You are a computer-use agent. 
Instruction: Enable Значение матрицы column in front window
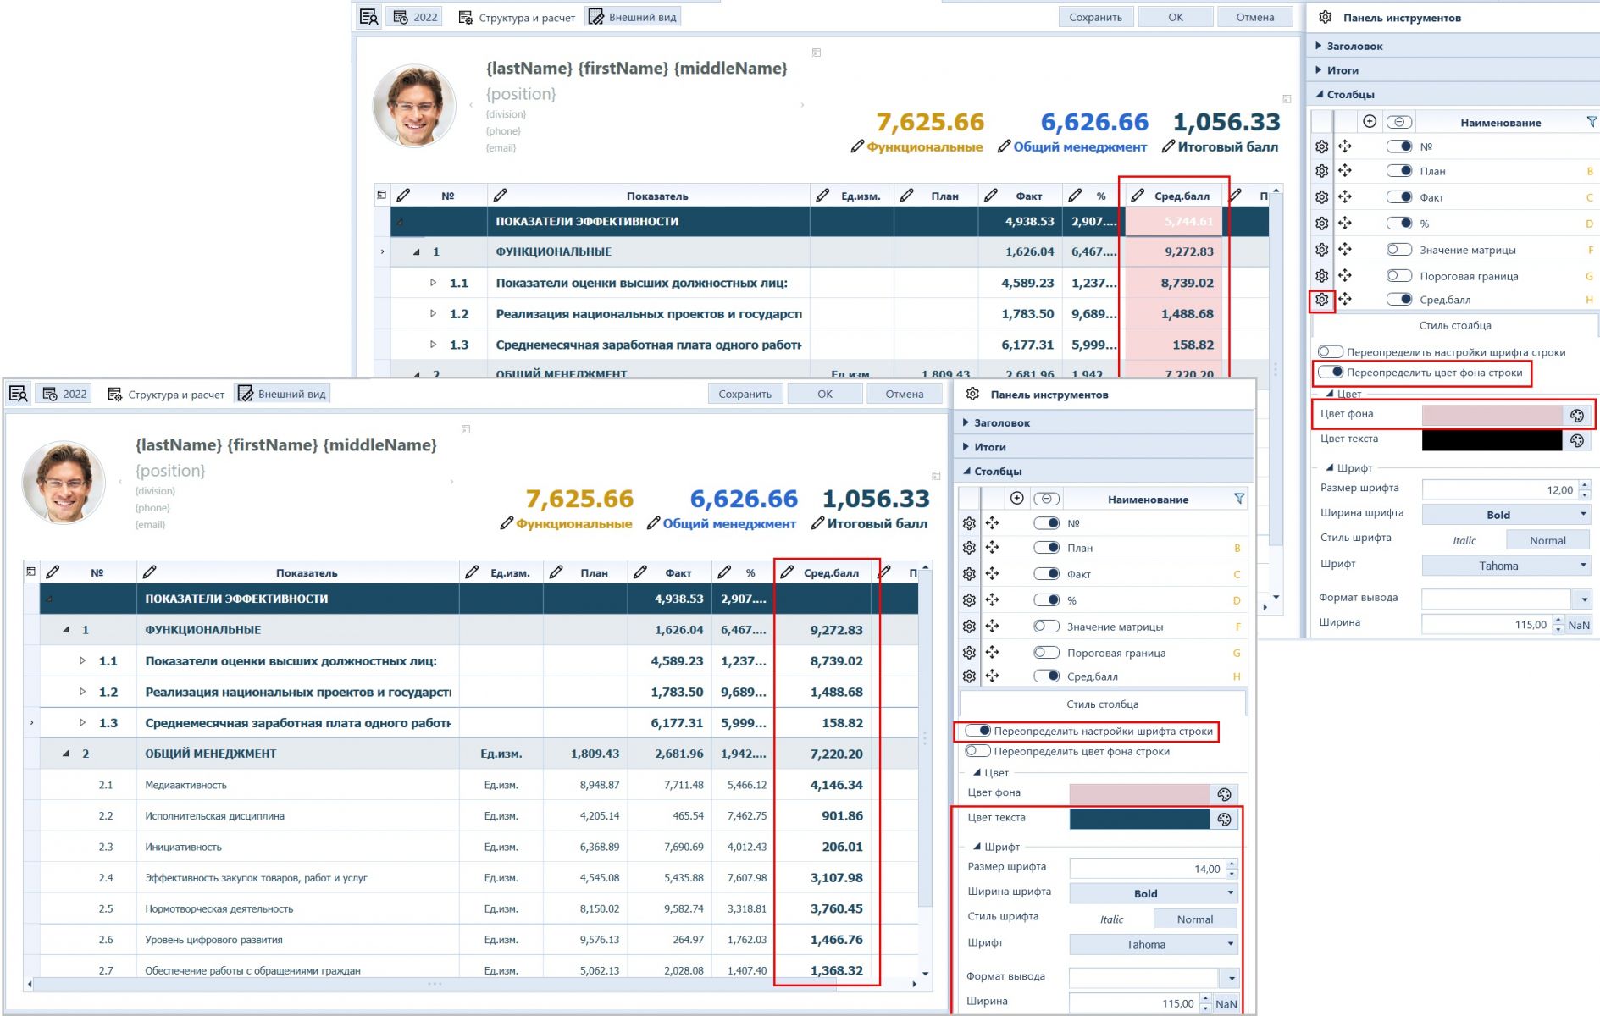click(x=1047, y=627)
